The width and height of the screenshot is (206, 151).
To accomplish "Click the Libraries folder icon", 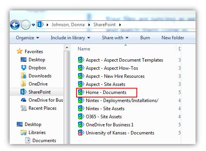I will (24, 133).
